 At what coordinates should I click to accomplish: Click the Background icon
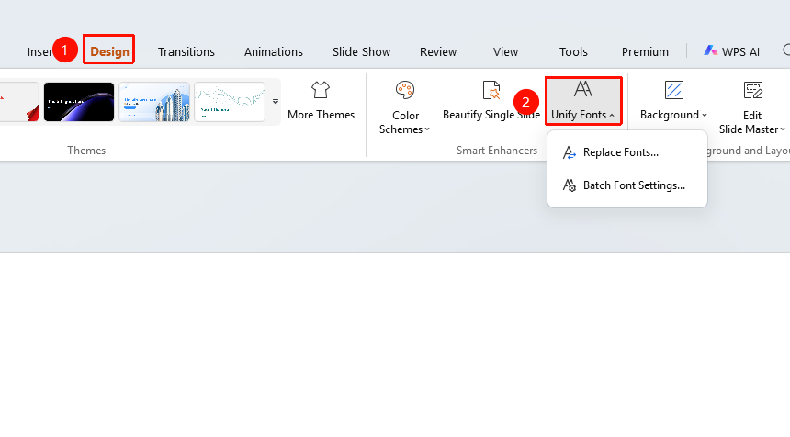tap(673, 90)
